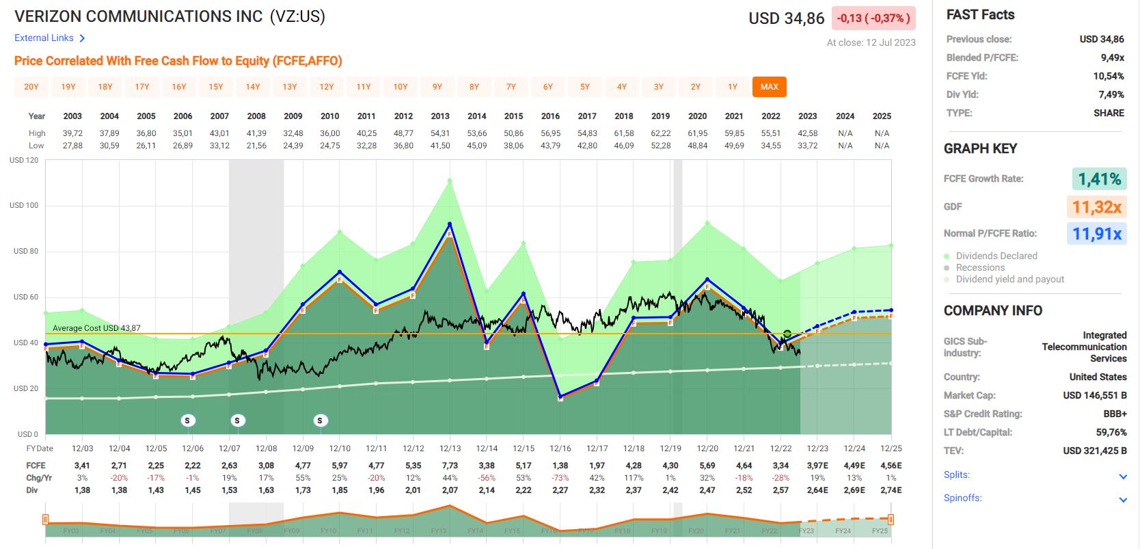Expand the Spinoffs section chevron

coord(1122,500)
